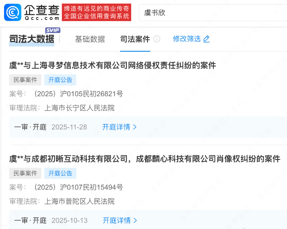This screenshot has width=287, height=229.
Task: Switch to the 基础数据 tab
Action: [x=90, y=39]
